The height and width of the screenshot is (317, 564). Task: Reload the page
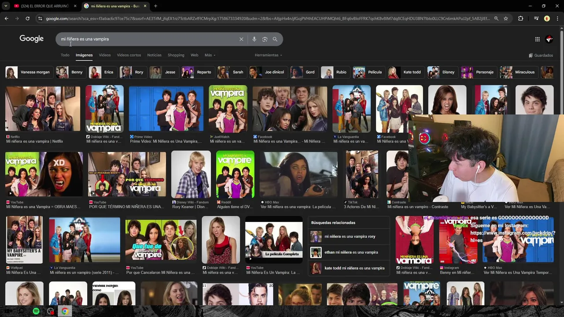point(27,18)
